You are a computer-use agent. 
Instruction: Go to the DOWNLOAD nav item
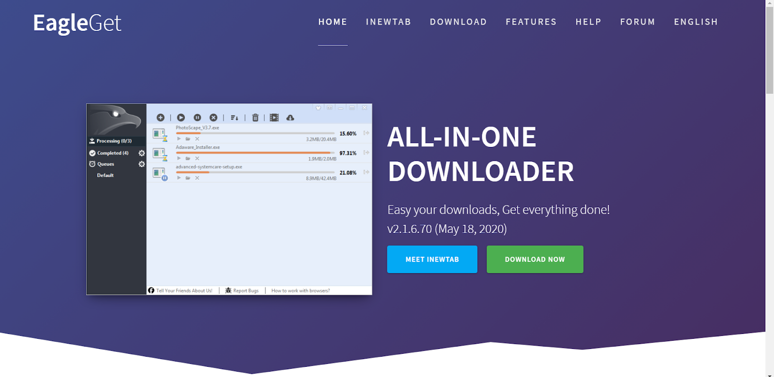tap(459, 22)
